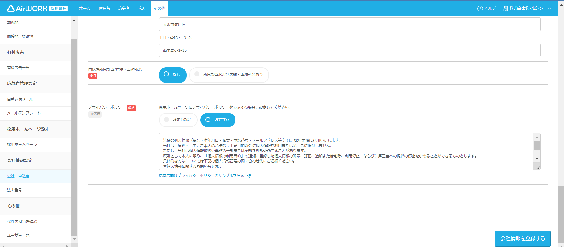Click the 丁目・番地・ビル名 label

click(x=175, y=38)
